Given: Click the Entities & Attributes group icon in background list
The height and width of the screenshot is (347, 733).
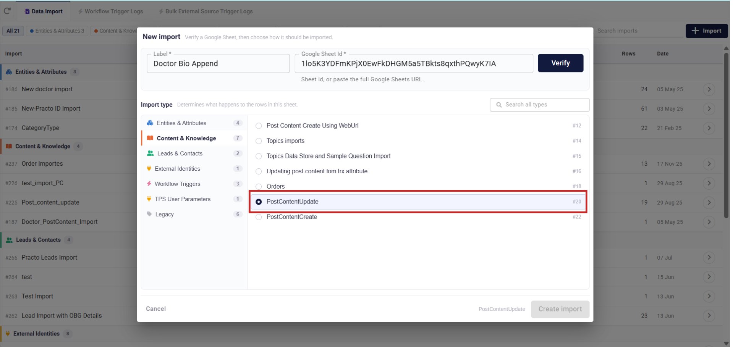Looking at the screenshot, I should pyautogui.click(x=9, y=72).
